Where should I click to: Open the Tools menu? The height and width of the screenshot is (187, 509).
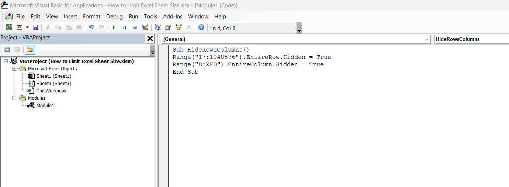pos(150,17)
